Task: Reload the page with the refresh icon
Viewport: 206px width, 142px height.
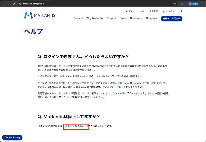Action: pos(14,4)
